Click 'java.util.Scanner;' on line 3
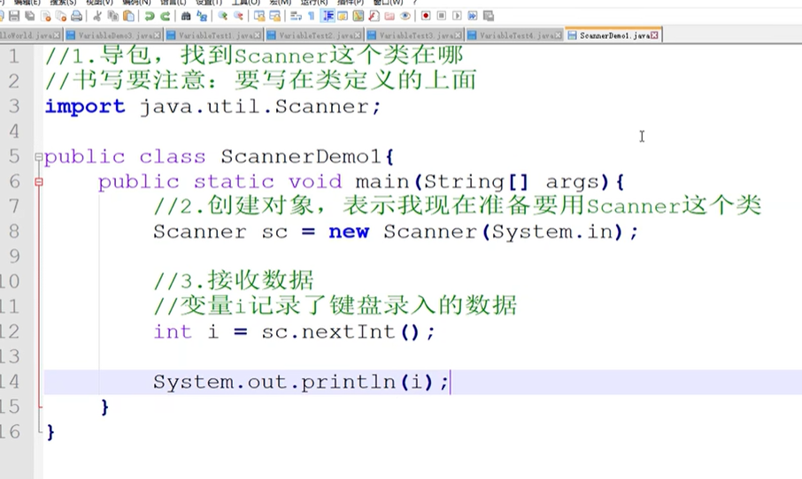802x479 pixels. (261, 107)
